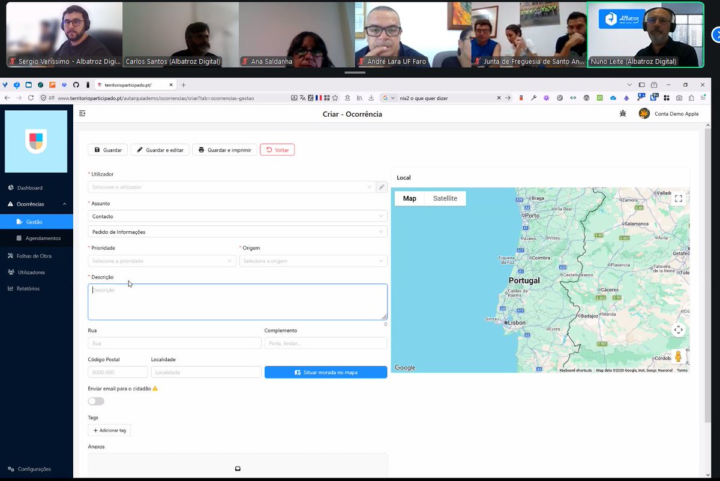Open the Origem dropdown
This screenshot has width=720, height=481.
313,261
